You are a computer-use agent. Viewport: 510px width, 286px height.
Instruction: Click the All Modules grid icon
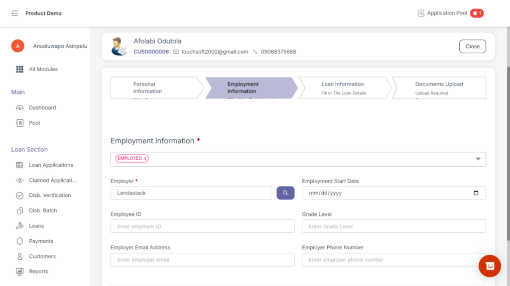point(20,69)
